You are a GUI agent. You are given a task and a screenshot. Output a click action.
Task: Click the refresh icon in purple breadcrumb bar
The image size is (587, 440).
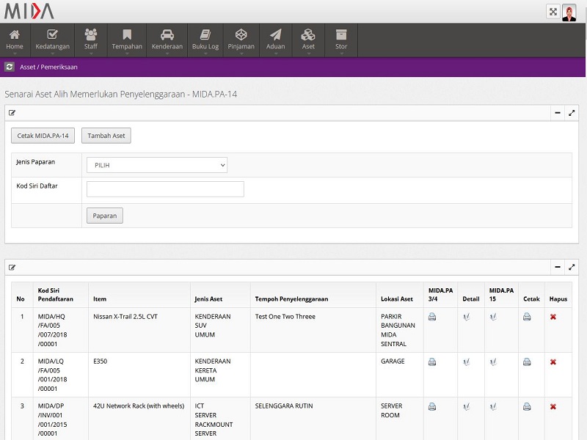(x=10, y=67)
